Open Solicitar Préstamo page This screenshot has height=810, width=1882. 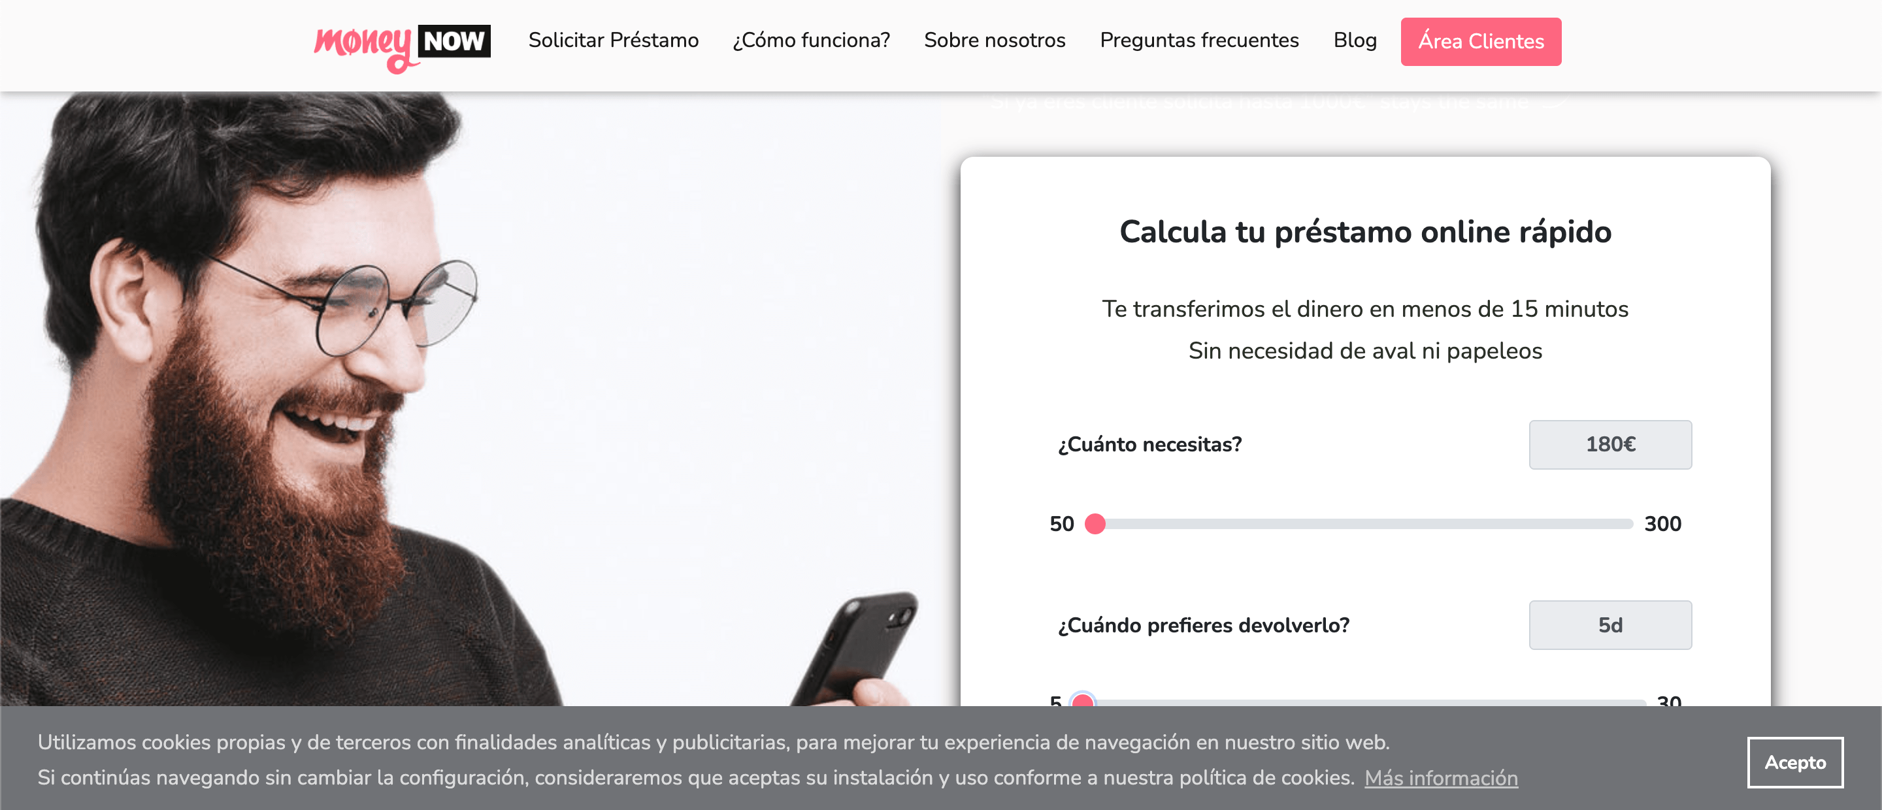[x=612, y=40]
